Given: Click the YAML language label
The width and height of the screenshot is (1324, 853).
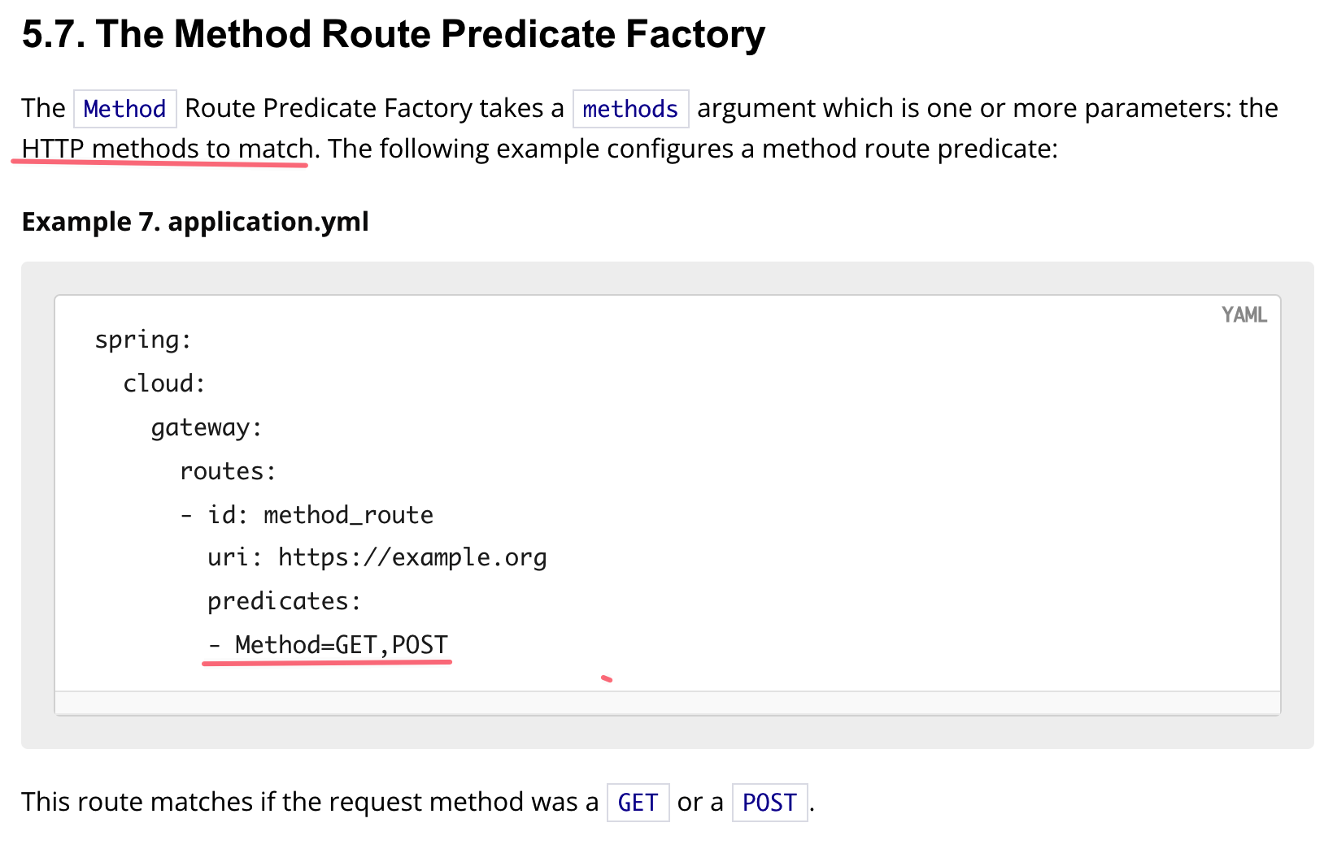Looking at the screenshot, I should click(x=1243, y=315).
